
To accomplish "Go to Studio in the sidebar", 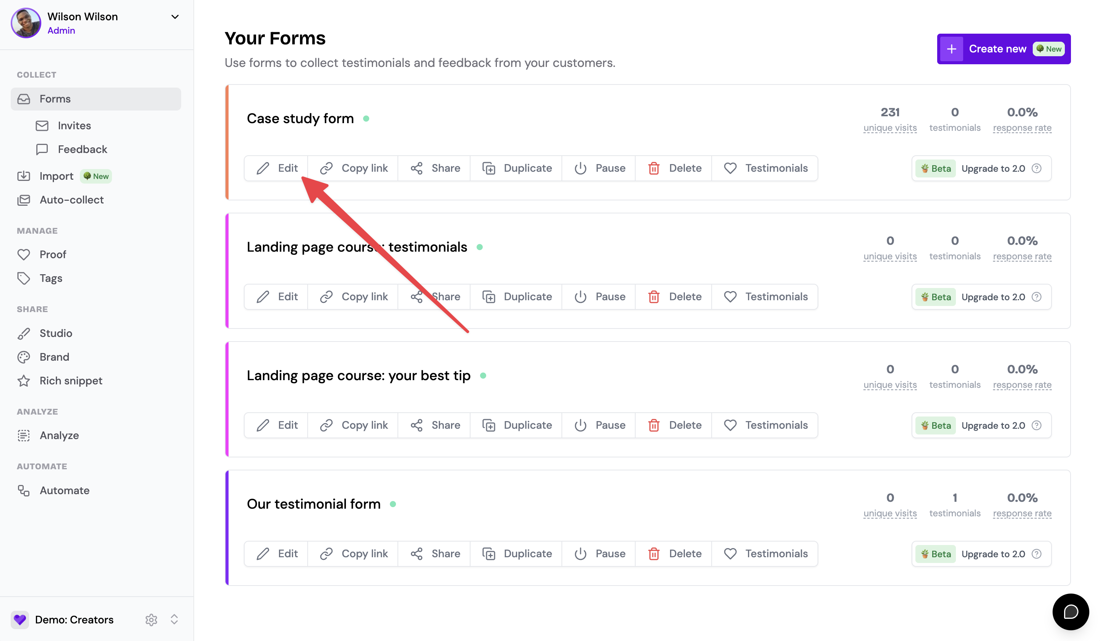I will pyautogui.click(x=56, y=333).
